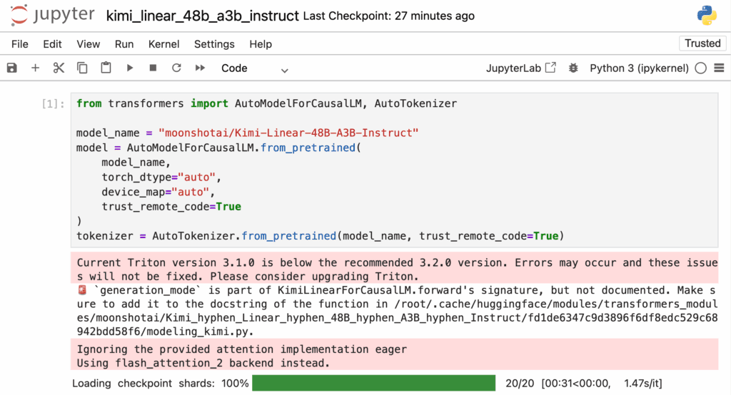Viewport: 731px width, 395px height.
Task: Insert a new cell with plus icon
Action: [x=35, y=68]
